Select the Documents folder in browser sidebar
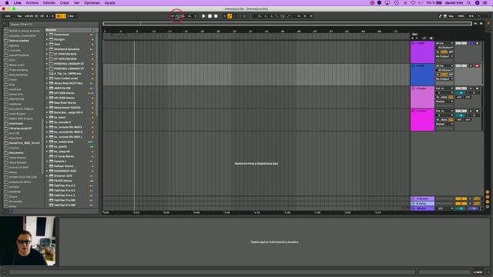Screen dimensions: 493x277 pos(16,152)
